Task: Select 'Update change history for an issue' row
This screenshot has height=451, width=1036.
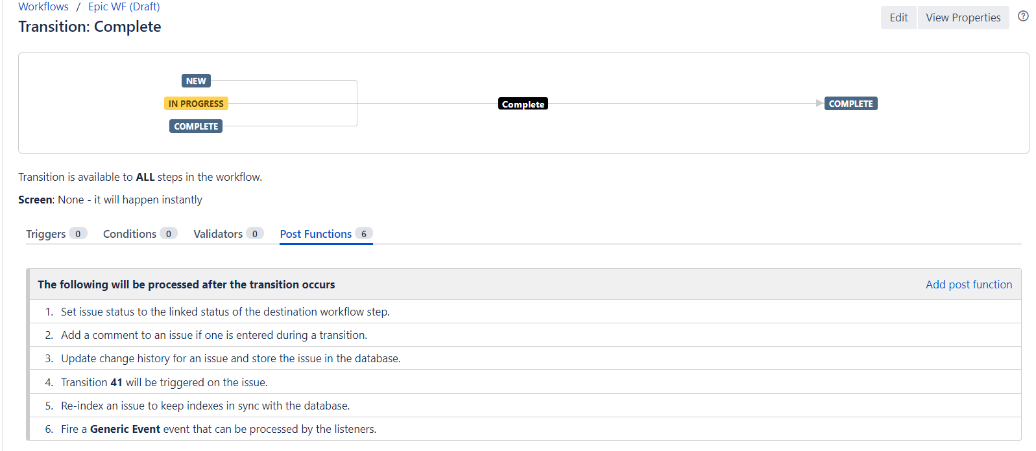Action: pyautogui.click(x=525, y=358)
